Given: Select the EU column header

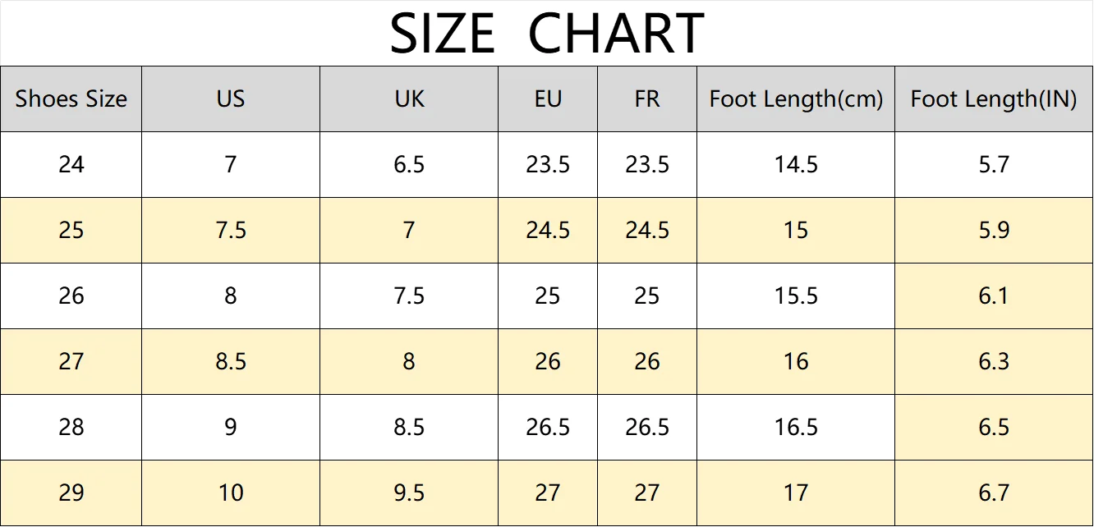Looking at the screenshot, I should pos(548,99).
